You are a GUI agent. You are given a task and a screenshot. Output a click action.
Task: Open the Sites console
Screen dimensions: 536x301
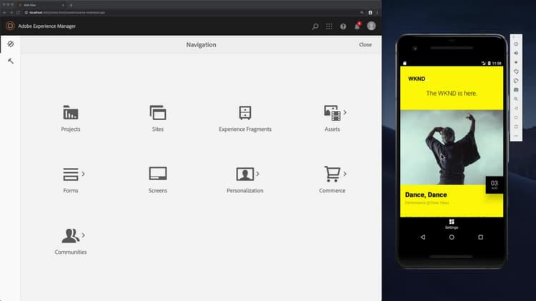tap(158, 119)
